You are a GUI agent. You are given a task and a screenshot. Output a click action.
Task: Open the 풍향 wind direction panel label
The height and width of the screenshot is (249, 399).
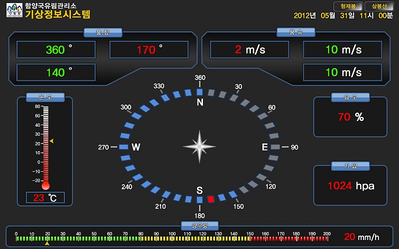tap(102, 32)
